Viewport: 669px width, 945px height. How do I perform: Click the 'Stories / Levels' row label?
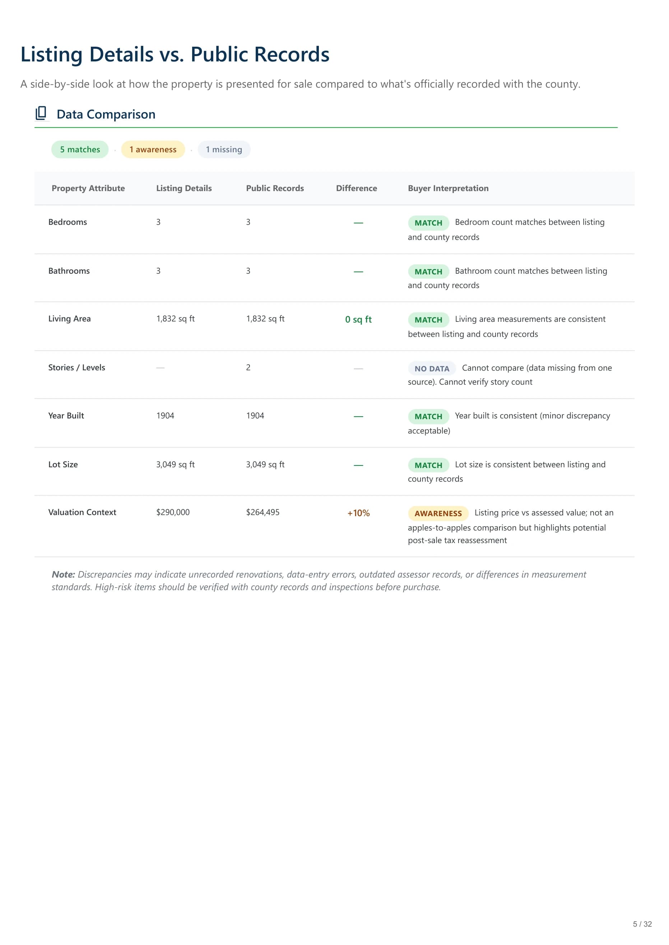pyautogui.click(x=76, y=367)
